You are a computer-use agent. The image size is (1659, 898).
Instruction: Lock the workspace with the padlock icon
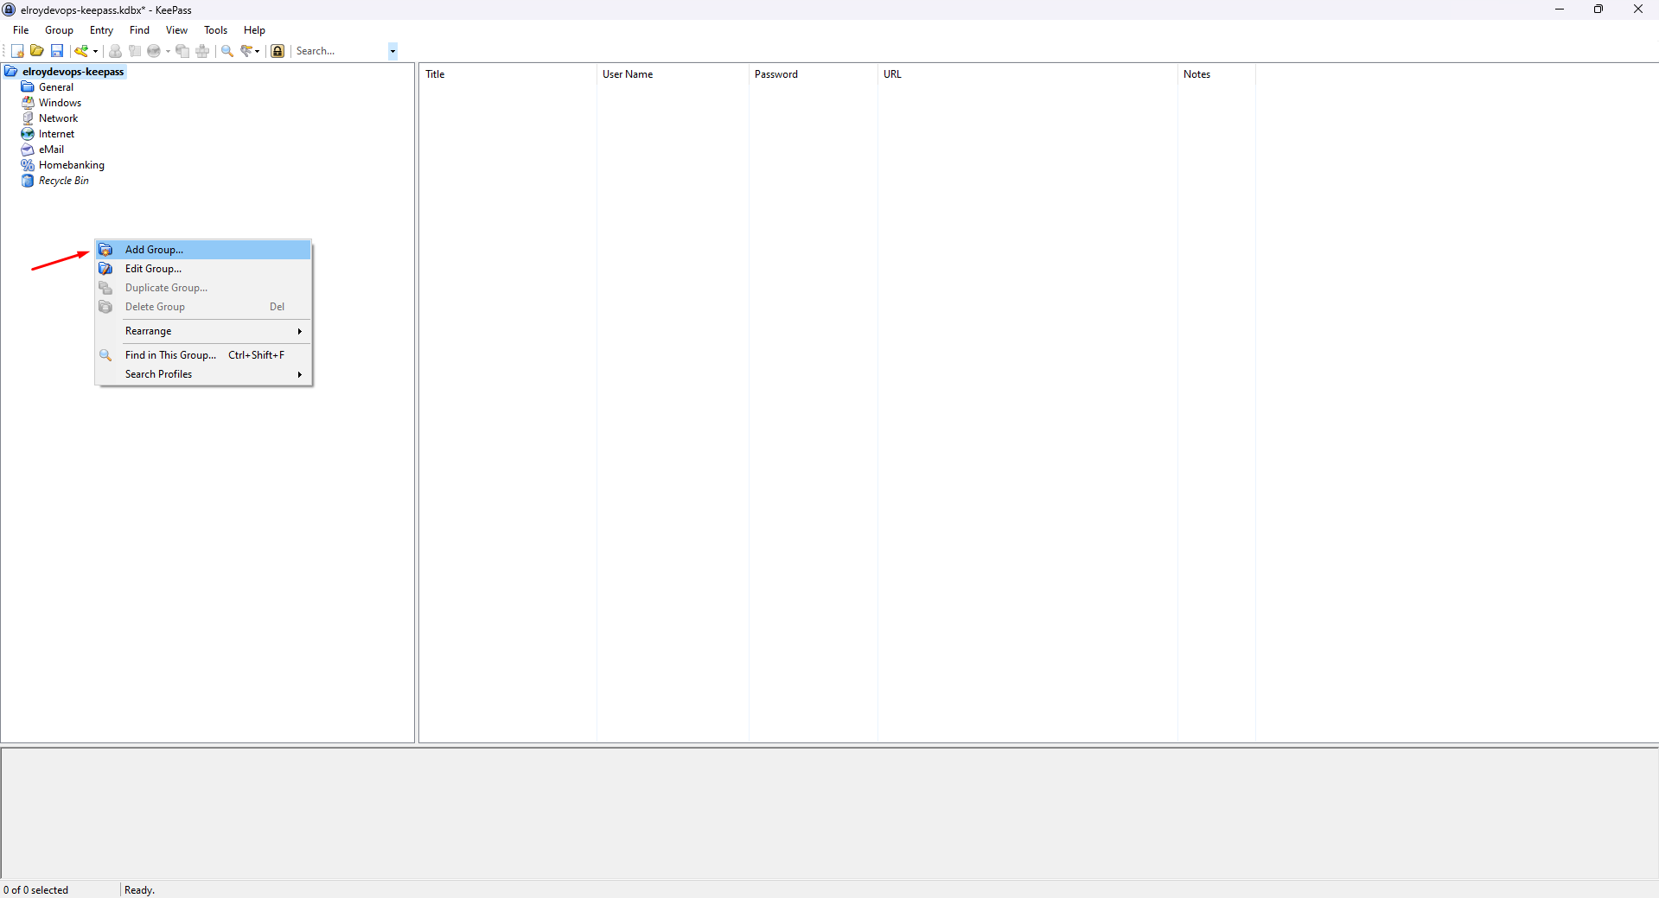(278, 51)
